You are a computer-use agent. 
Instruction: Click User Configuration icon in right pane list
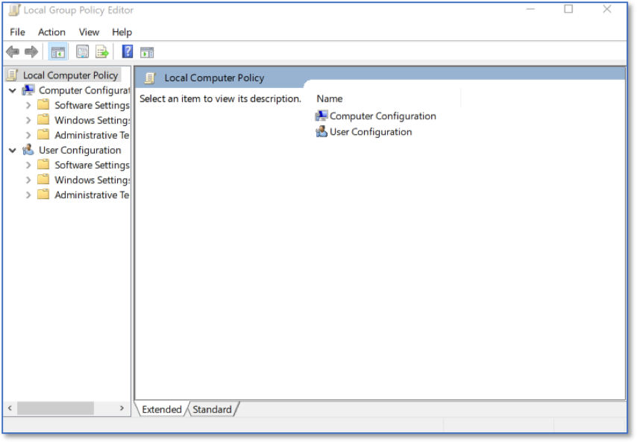pyautogui.click(x=321, y=131)
